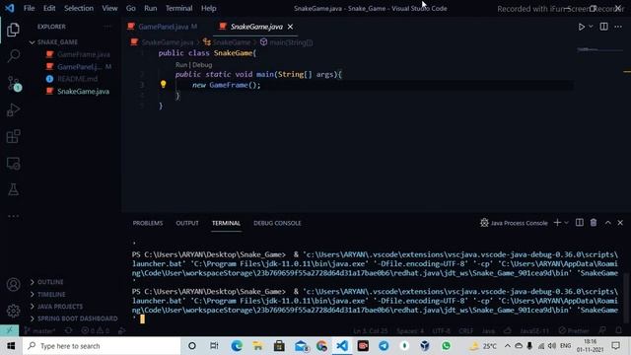The height and width of the screenshot is (355, 631).
Task: Click the terminal vertical scrollbar
Action: 626,298
